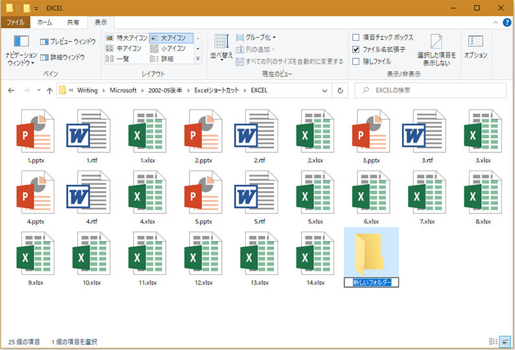Viewport: 515px width, 350px height.
Task: Expand the layout gallery more arrow
Action: 198,59
